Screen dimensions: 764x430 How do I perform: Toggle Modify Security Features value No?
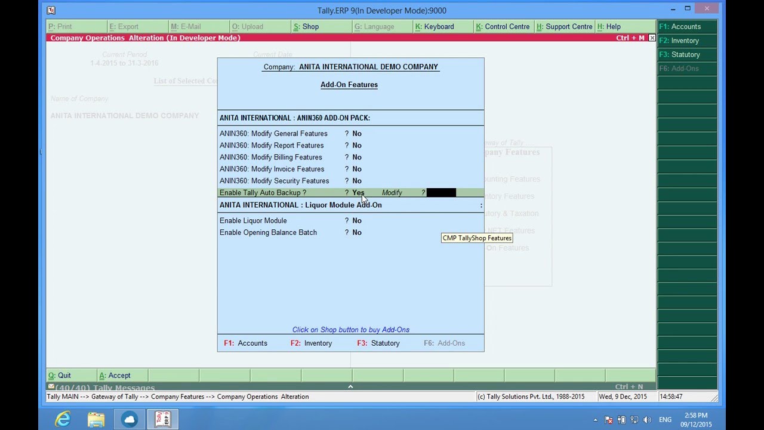click(357, 181)
